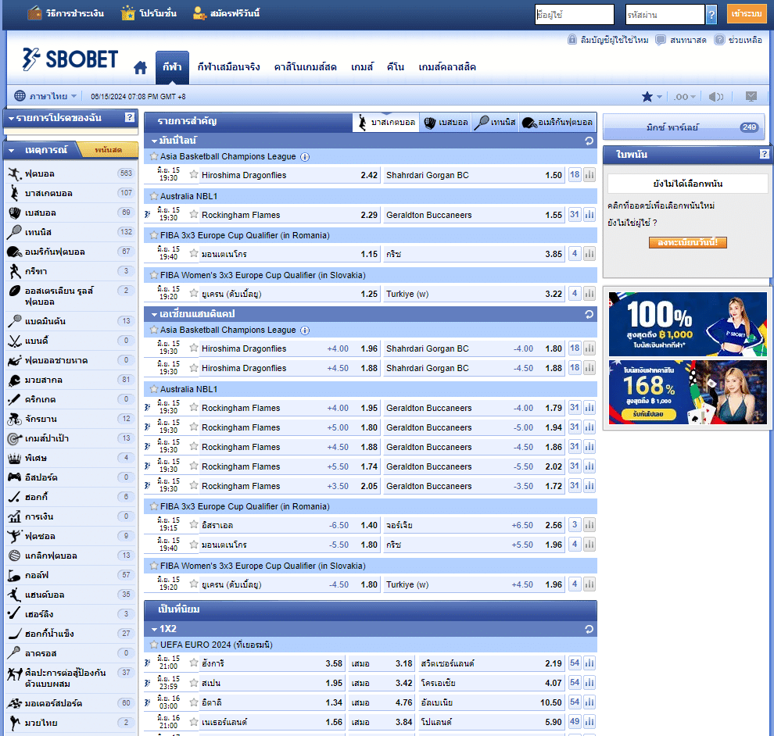The height and width of the screenshot is (736, 774).
Task: Click the orange register now button
Action: [x=688, y=243]
